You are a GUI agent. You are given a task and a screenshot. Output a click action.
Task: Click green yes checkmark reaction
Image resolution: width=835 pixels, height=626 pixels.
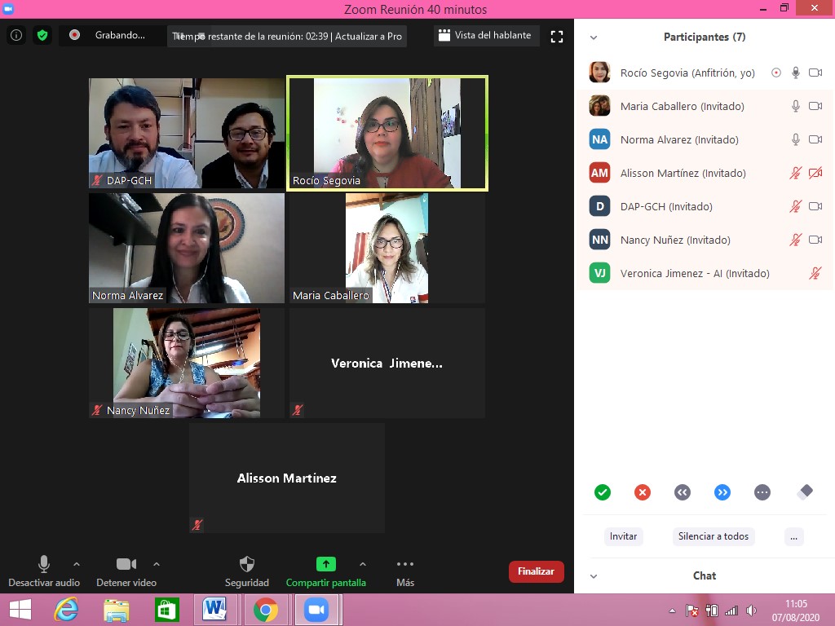pos(603,492)
